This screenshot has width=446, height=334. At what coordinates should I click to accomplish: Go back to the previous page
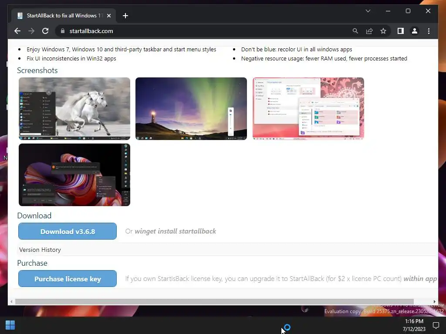[x=17, y=31]
